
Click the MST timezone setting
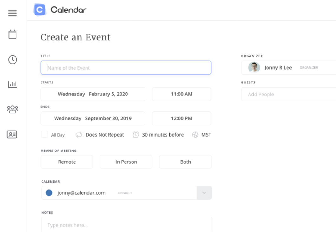[206, 135]
